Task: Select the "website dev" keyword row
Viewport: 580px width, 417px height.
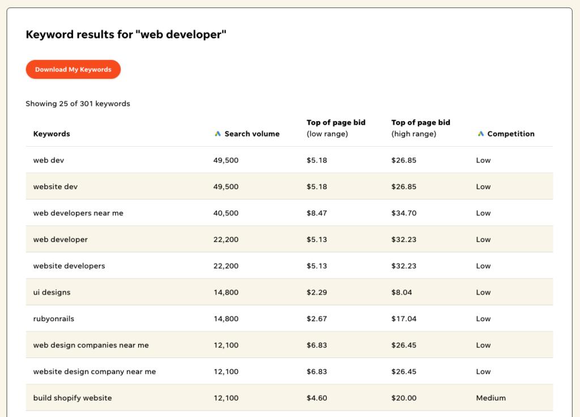Action: [55, 186]
